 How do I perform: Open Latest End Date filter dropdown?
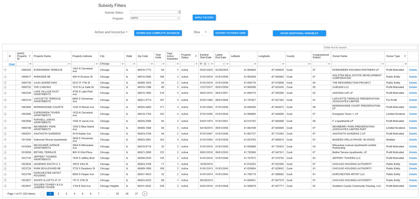[x=224, y=64]
